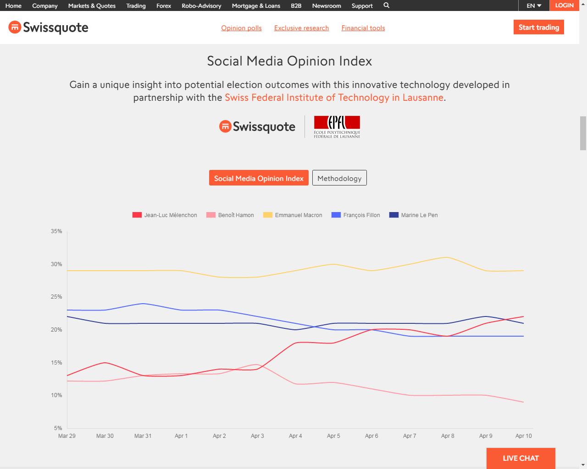Follow the Financial tools link
587x469 pixels.
tap(363, 28)
